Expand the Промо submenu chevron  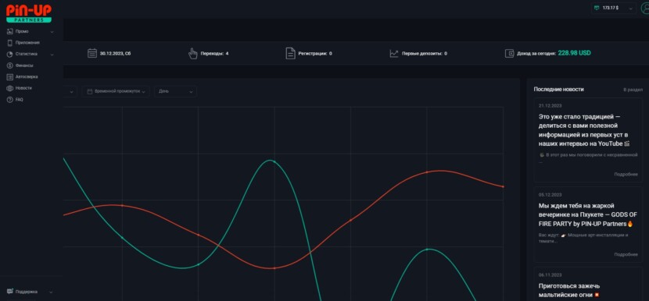[x=52, y=31]
